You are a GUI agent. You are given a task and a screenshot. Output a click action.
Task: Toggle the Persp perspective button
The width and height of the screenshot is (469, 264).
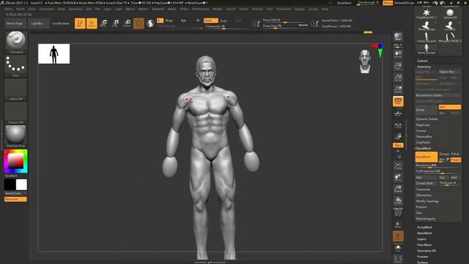click(x=398, y=101)
